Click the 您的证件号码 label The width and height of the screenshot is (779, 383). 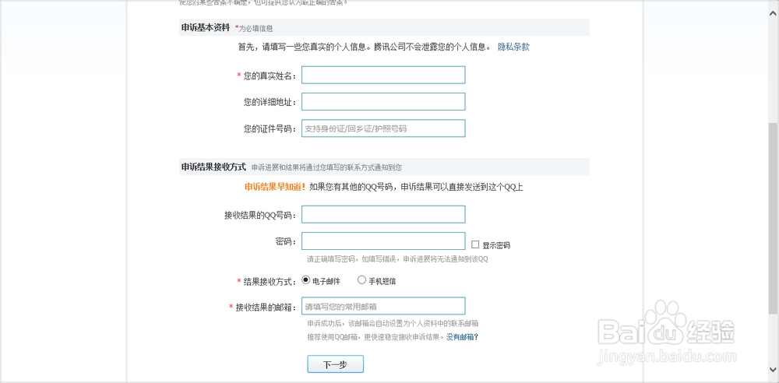270,128
